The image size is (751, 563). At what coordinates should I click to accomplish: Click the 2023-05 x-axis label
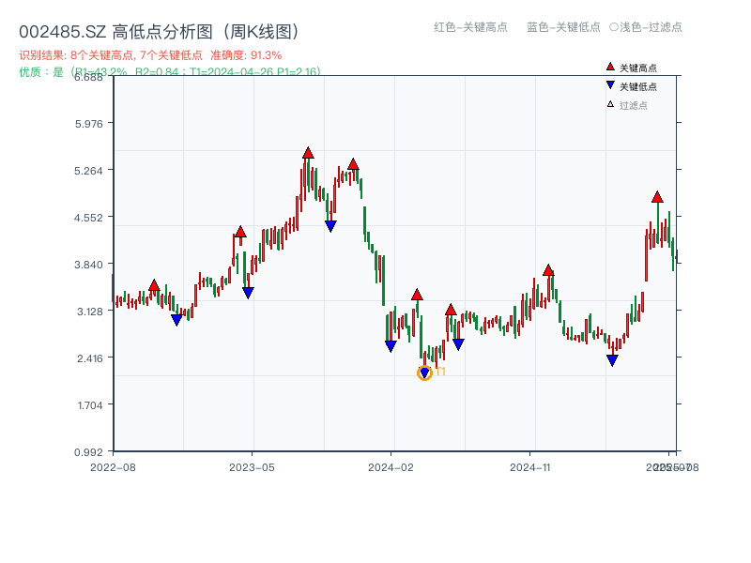pyautogui.click(x=252, y=467)
